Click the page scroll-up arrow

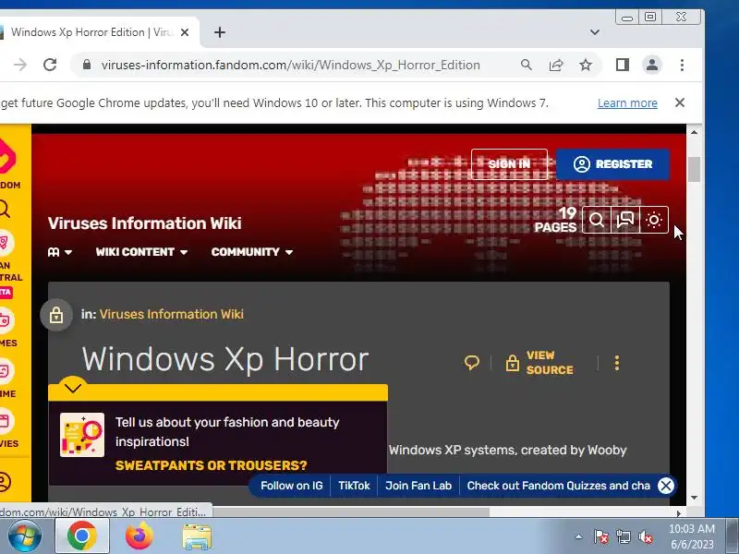[x=694, y=132]
